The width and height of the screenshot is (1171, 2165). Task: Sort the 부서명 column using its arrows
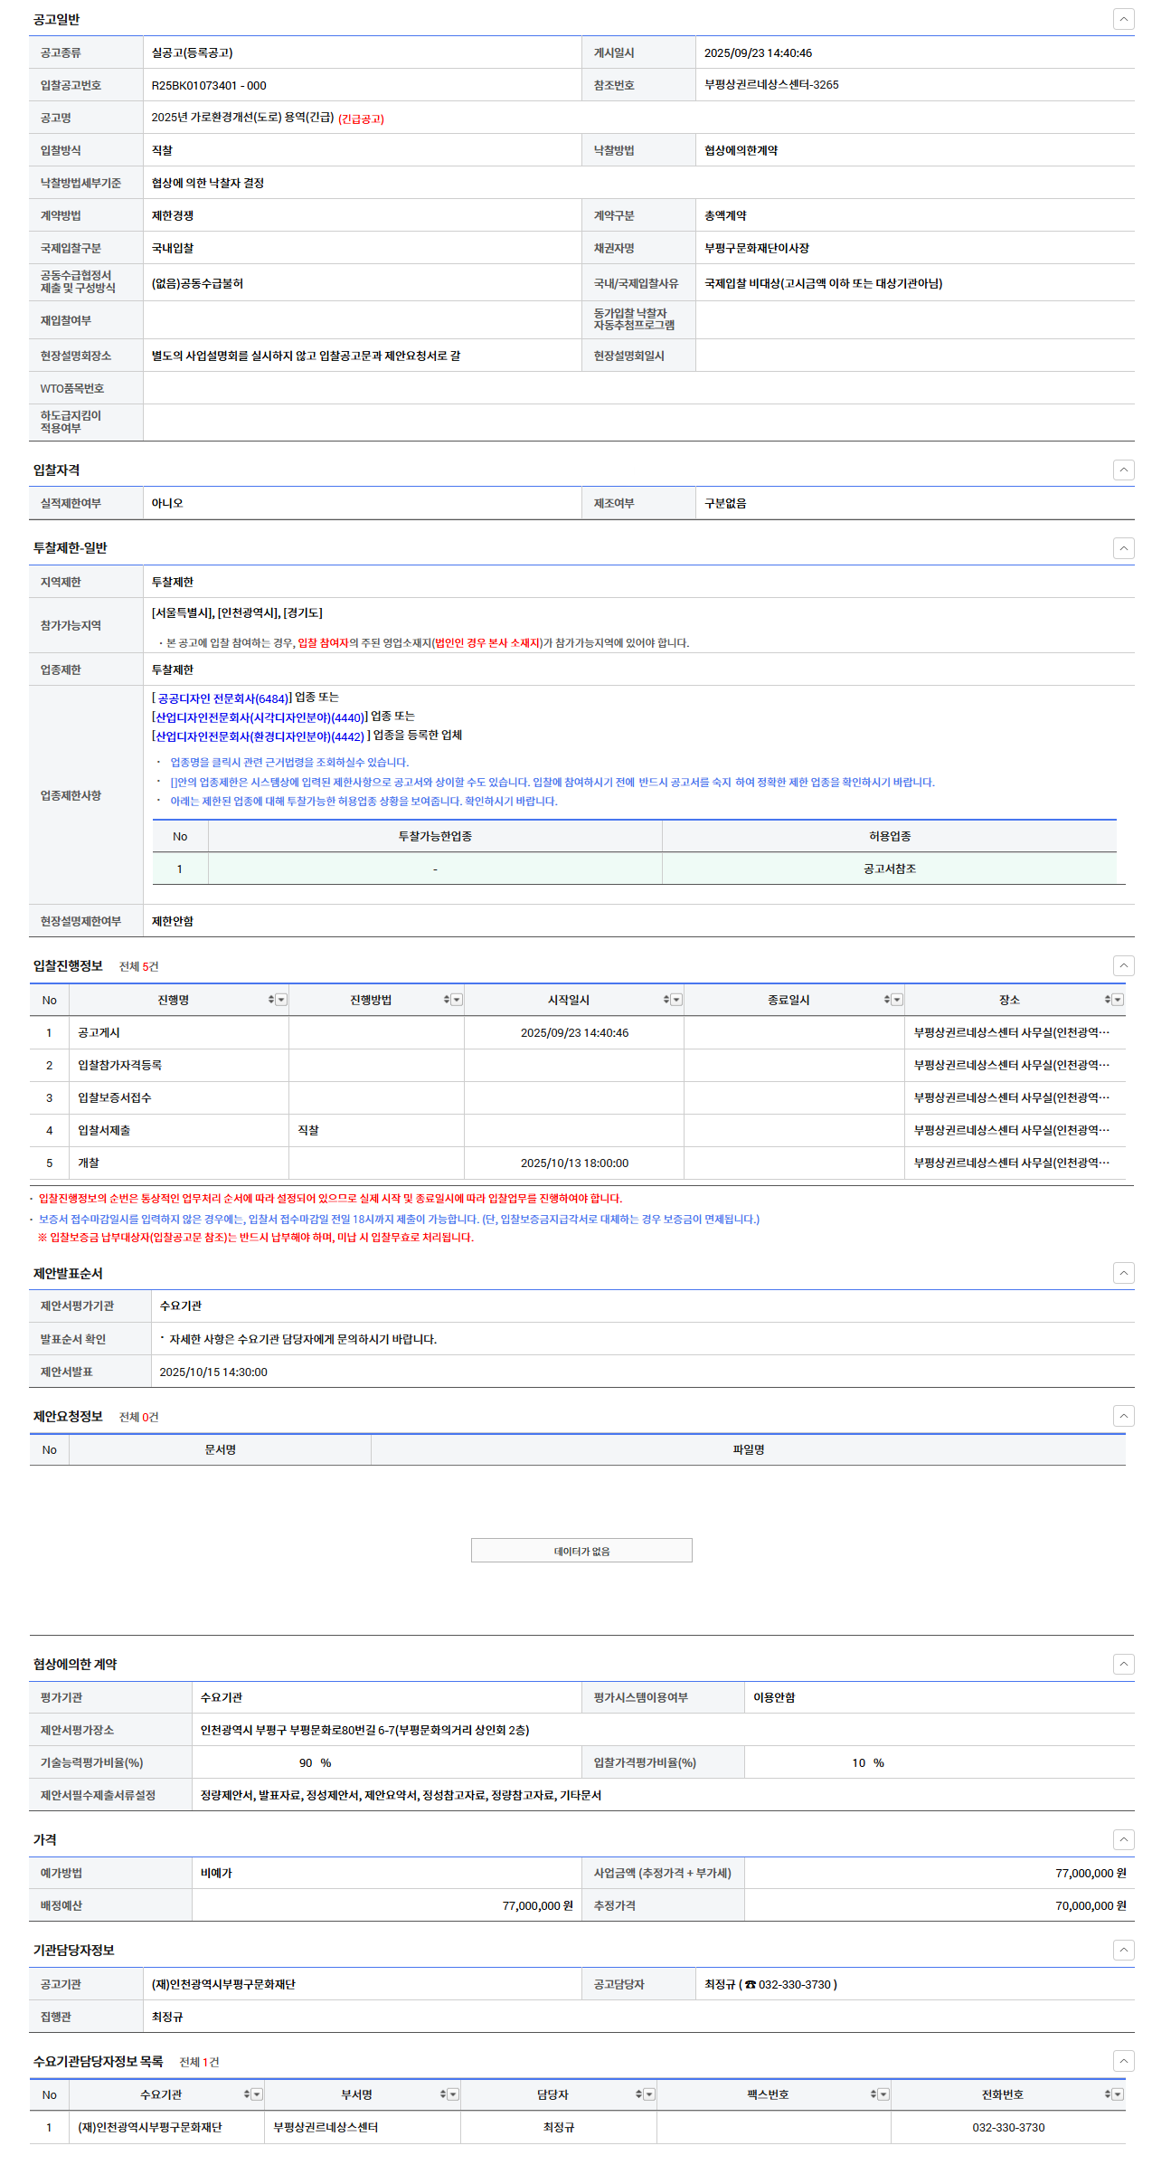click(x=442, y=2094)
